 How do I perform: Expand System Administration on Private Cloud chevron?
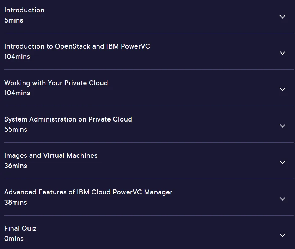click(x=282, y=126)
